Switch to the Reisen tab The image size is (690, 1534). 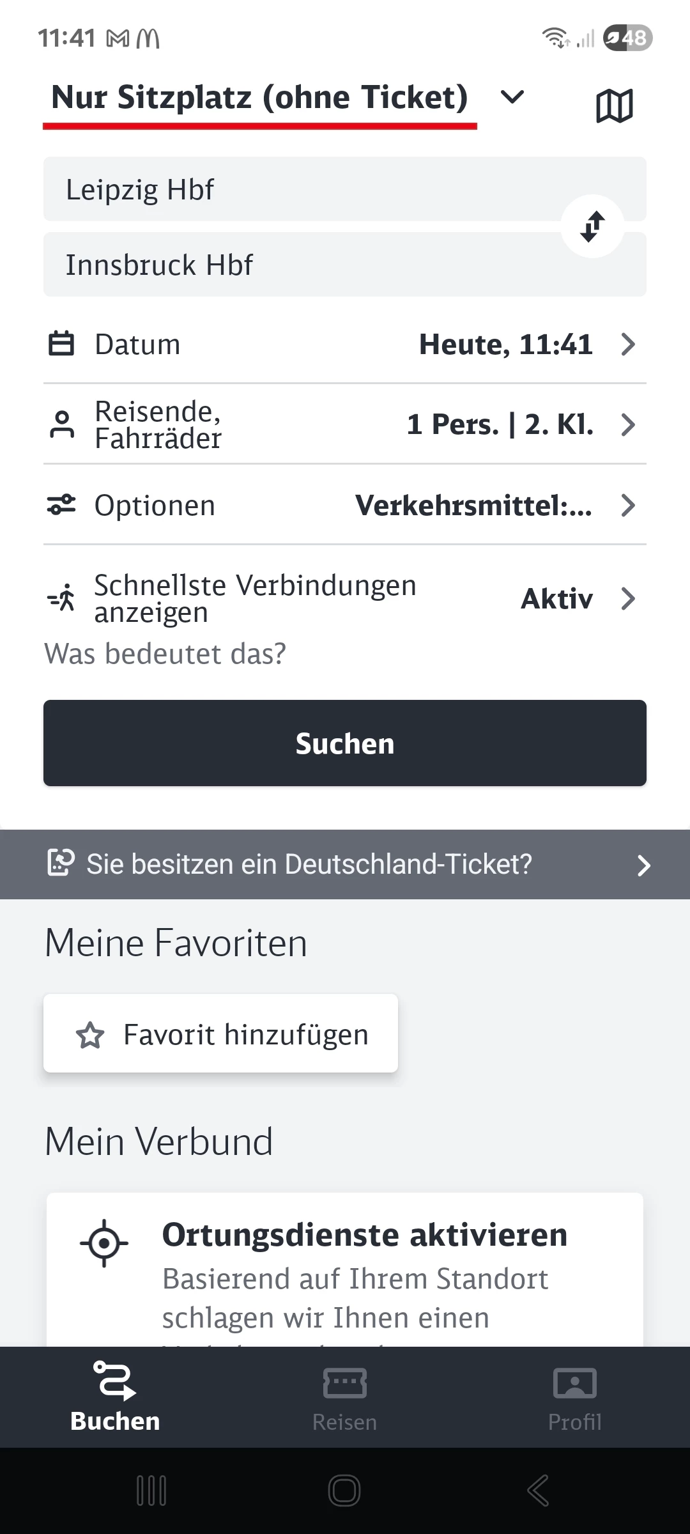tap(344, 1397)
